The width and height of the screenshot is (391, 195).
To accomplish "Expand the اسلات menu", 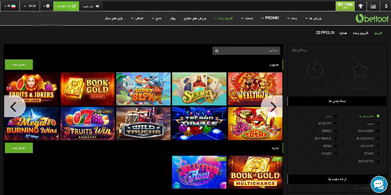I will click(x=247, y=18).
